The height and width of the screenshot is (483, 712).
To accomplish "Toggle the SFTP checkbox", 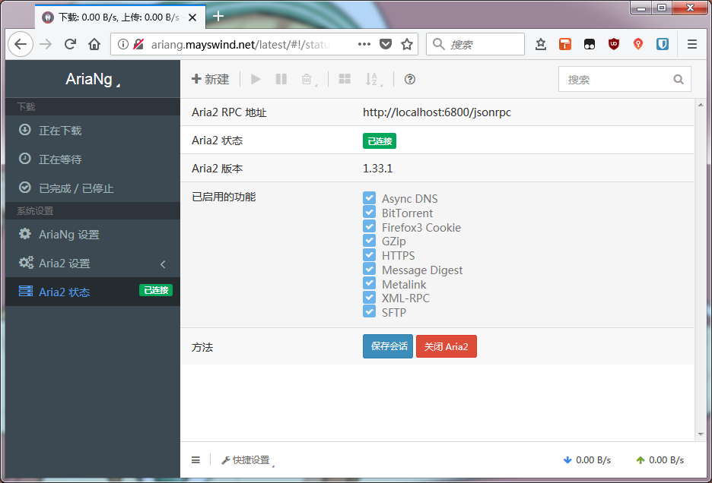I will click(x=369, y=311).
